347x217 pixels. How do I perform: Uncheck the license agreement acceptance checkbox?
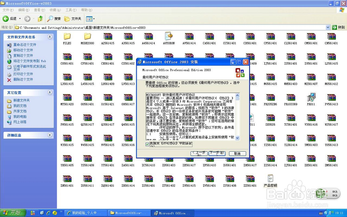pyautogui.click(x=147, y=144)
